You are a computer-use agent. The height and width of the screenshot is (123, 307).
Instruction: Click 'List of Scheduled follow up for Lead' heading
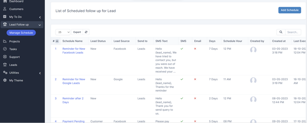tap(86, 11)
